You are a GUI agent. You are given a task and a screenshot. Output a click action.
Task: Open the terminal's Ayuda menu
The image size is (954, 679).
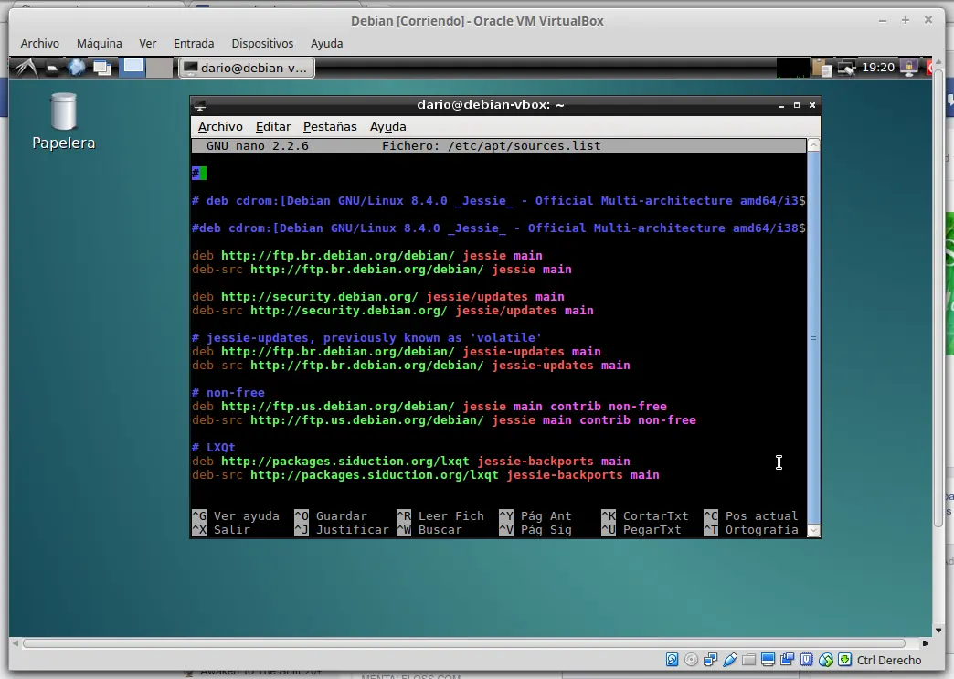coord(387,126)
